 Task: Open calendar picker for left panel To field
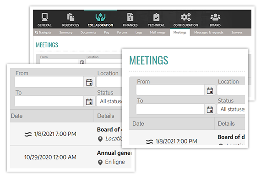(89, 101)
